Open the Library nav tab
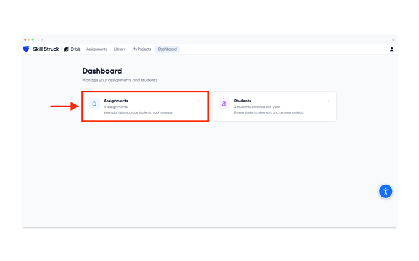Screen dimensions: 419x261 [x=119, y=49]
